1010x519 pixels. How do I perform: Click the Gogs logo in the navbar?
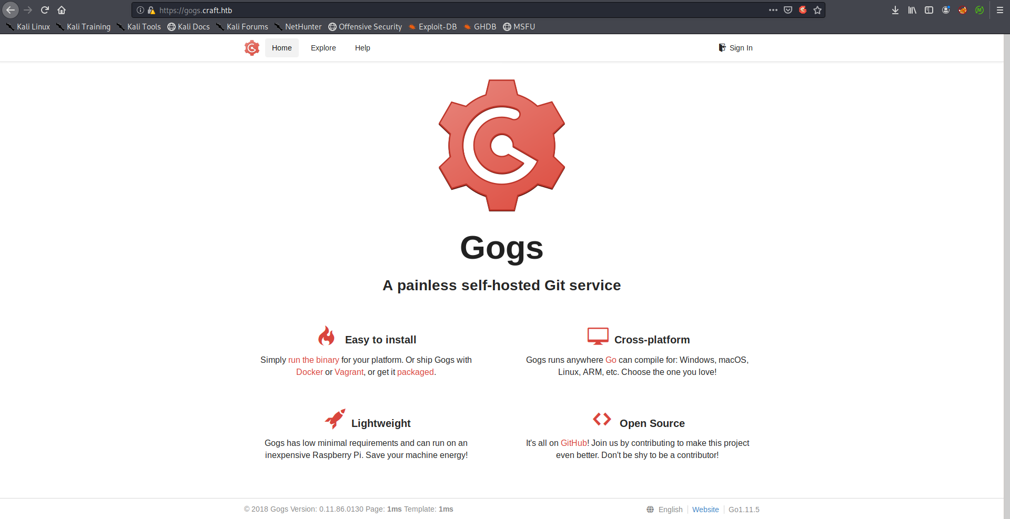point(252,48)
